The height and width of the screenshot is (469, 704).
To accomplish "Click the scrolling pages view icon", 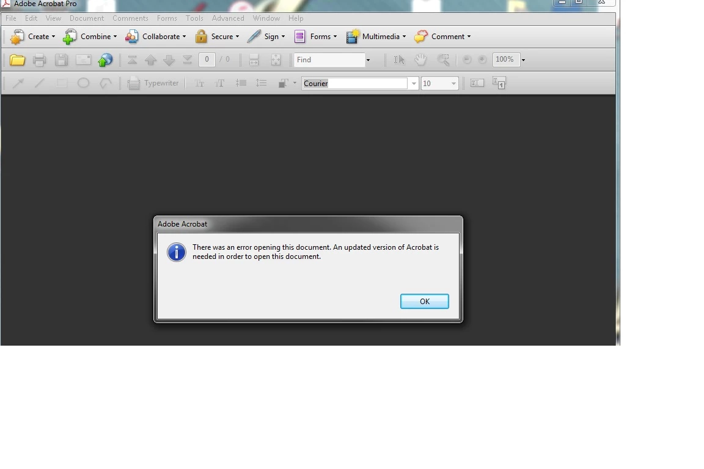I will pyautogui.click(x=254, y=60).
